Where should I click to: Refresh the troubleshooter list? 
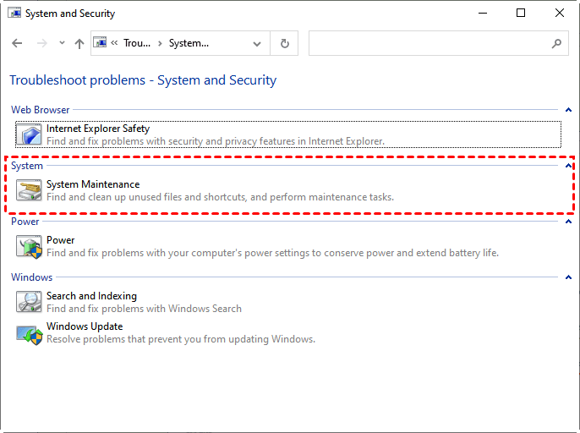click(x=285, y=43)
